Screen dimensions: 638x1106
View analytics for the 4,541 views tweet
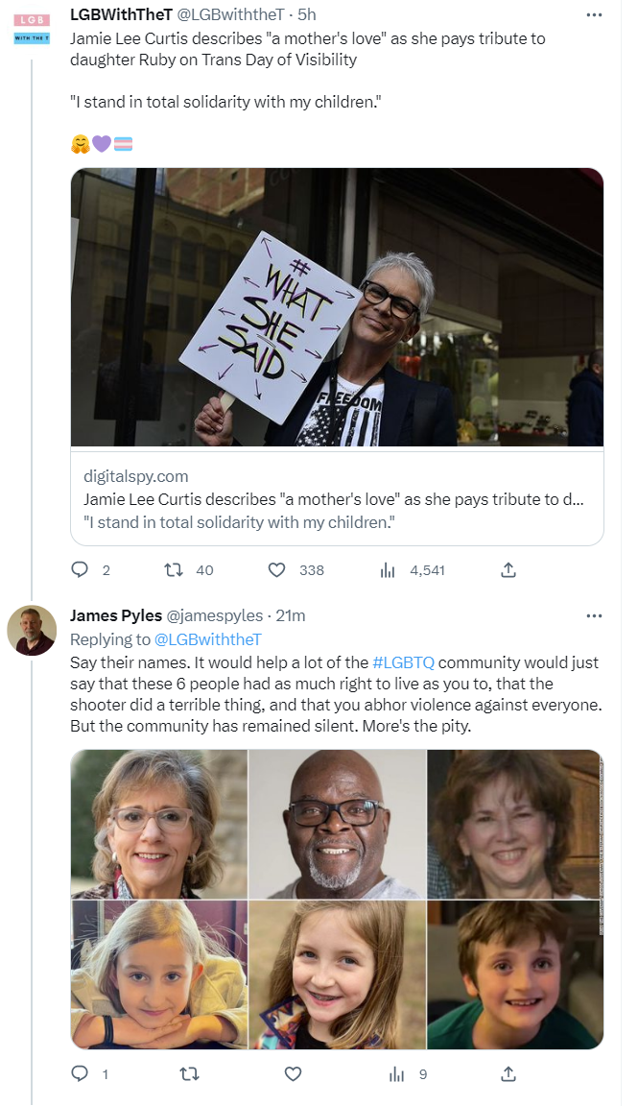coord(389,569)
